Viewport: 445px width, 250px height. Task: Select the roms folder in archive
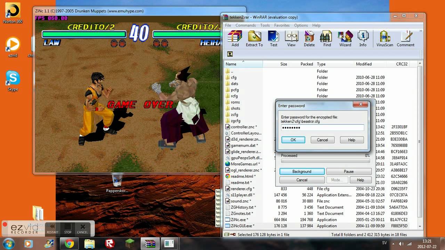[235, 102]
